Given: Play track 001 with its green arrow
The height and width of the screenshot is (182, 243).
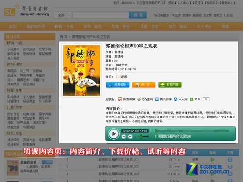Looking at the screenshot, I should [212, 160].
